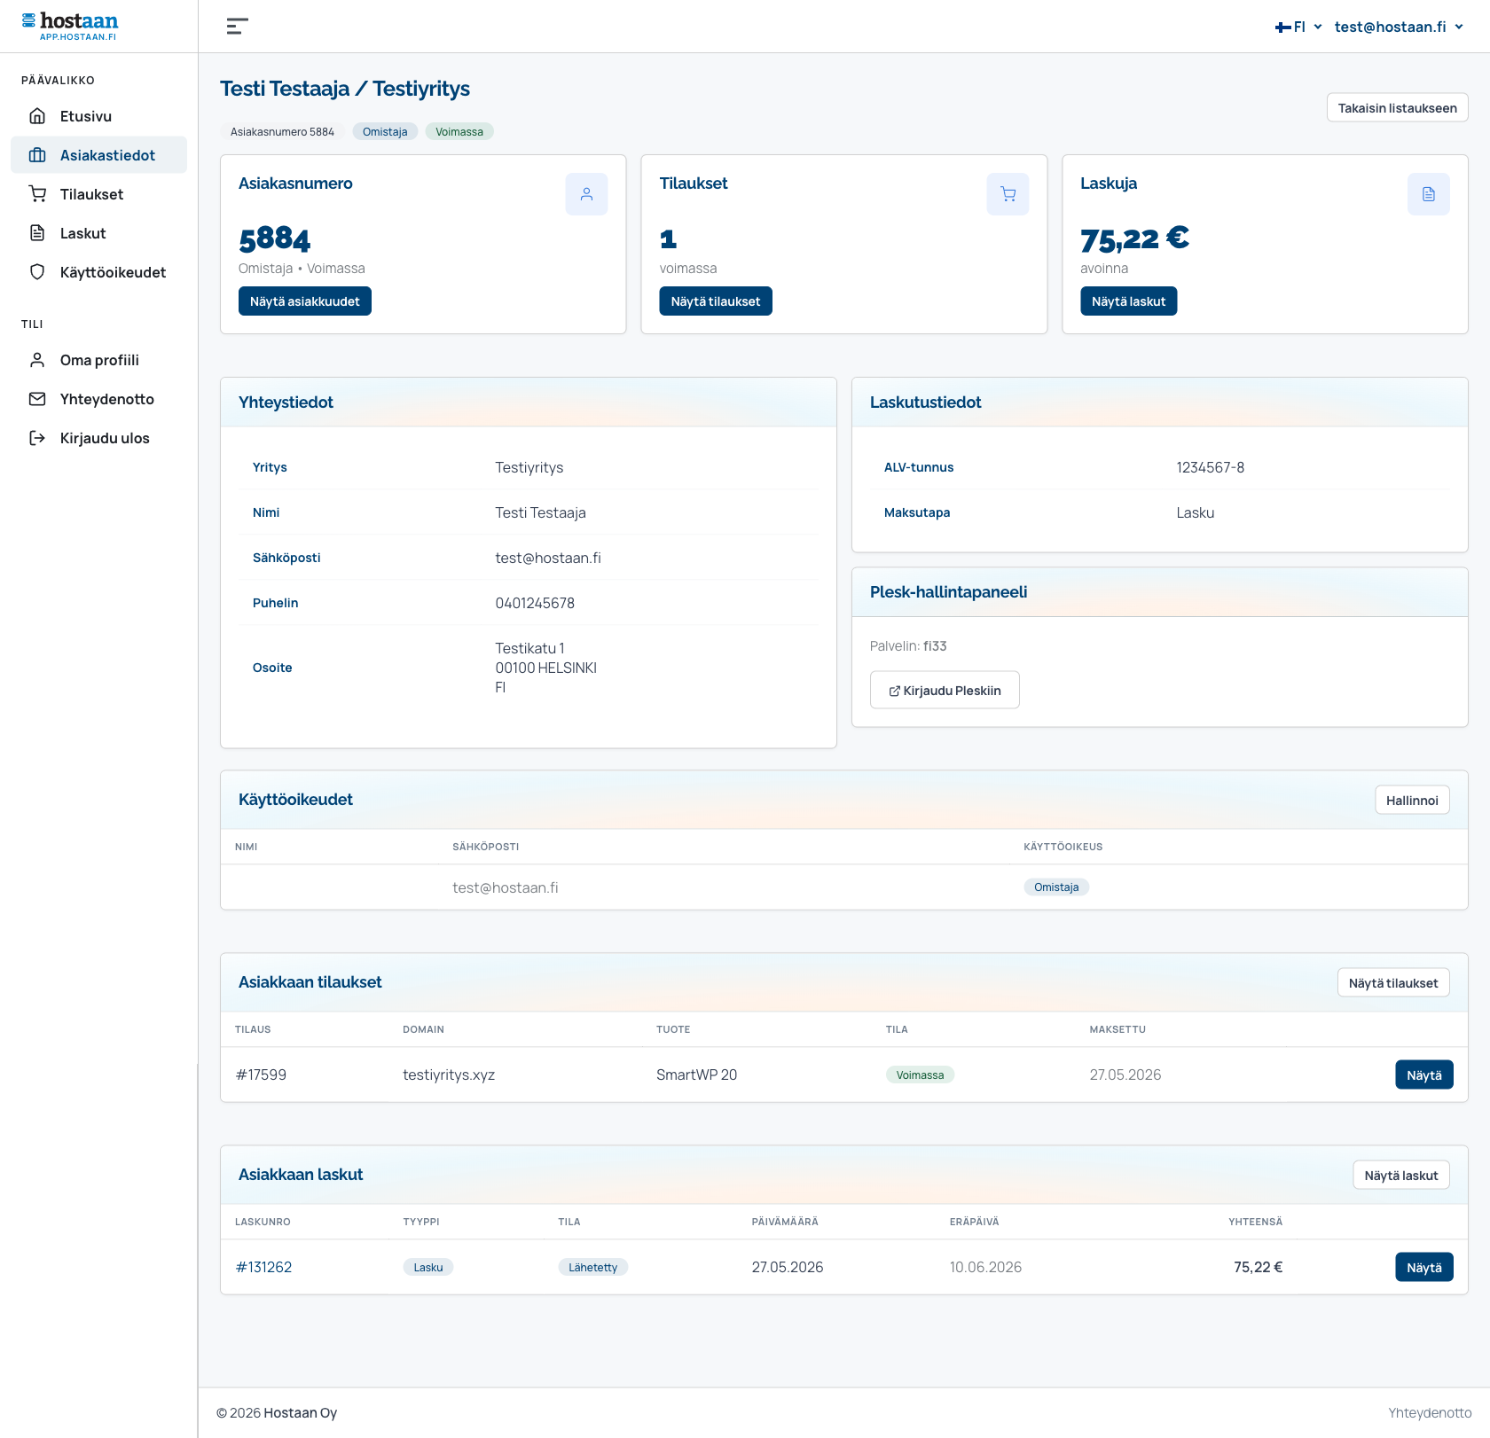The height and width of the screenshot is (1438, 1490).
Task: Select Tilaukset in the sidebar menu
Action: (98, 194)
